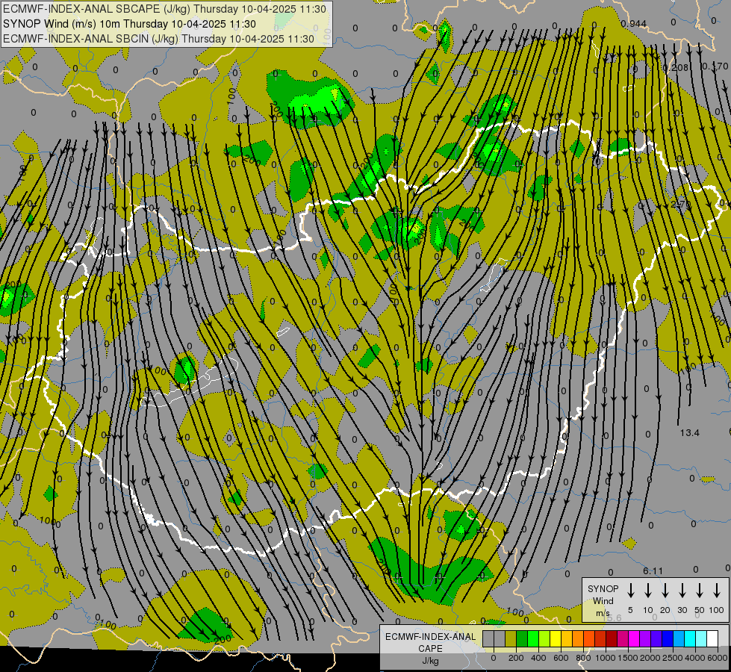Click the CAPE label in the colour legend
Screen dimensions: 731x672
coord(430,649)
